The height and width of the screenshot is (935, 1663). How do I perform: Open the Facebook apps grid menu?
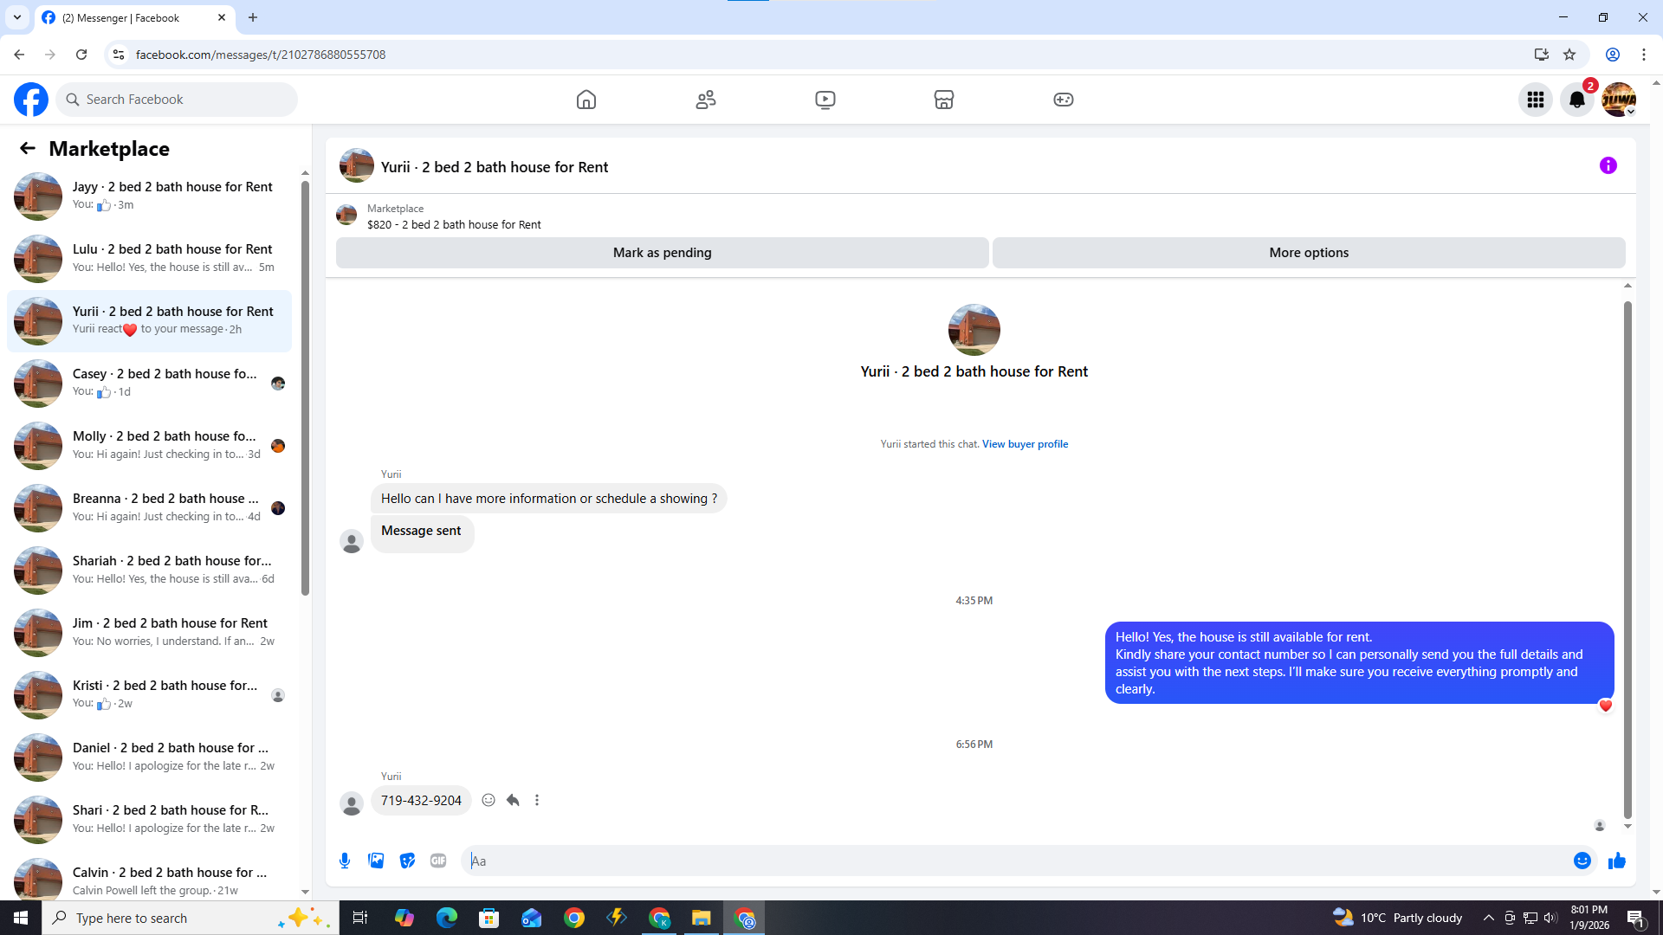1535,100
